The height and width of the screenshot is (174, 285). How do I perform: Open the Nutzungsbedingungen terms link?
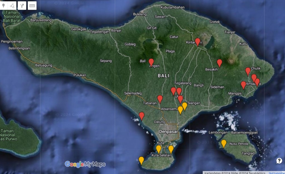pyautogui.click(x=277, y=173)
